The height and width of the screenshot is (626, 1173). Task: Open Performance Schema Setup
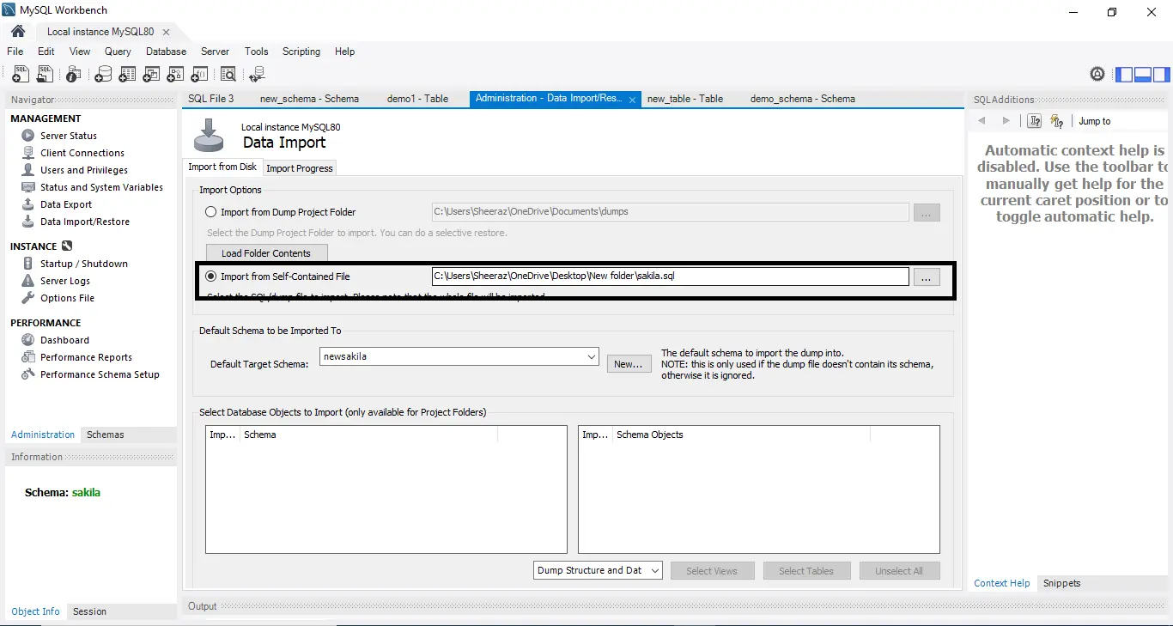point(100,374)
